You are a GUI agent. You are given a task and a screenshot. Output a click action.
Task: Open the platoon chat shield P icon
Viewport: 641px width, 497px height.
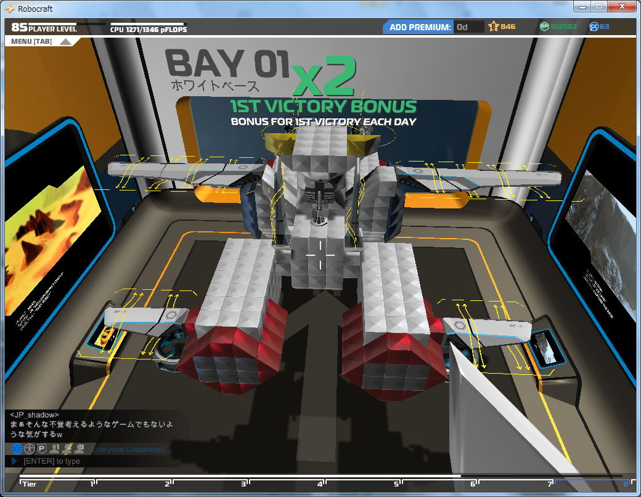point(42,449)
